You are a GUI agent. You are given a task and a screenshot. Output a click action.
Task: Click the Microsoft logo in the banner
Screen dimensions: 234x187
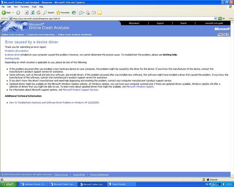[222, 29]
